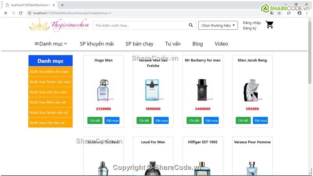Viewport: 313px width, 176px height.
Task: Click Đặt mua for Marc Jacob Bang
Action: click(261, 120)
